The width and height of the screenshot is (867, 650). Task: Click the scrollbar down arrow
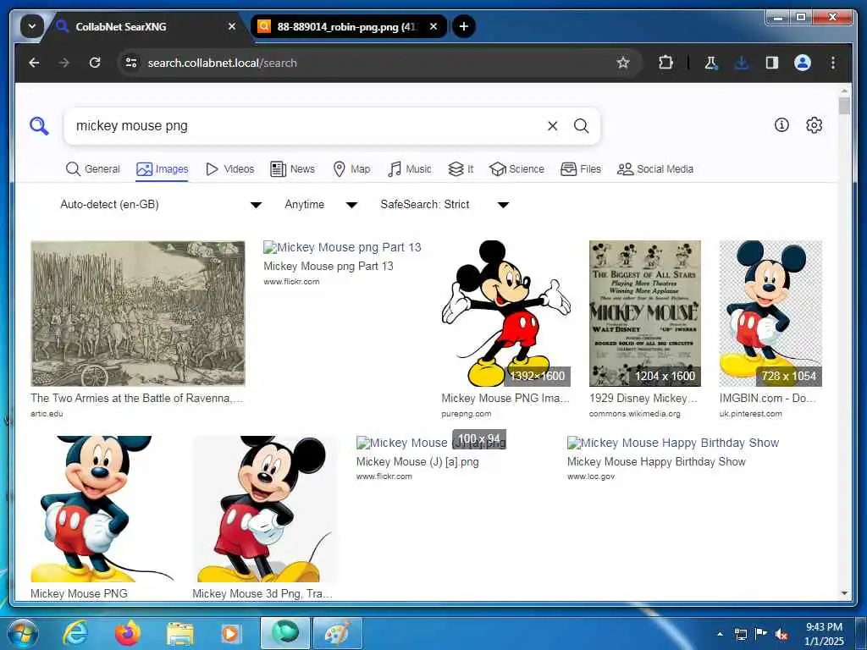click(844, 593)
